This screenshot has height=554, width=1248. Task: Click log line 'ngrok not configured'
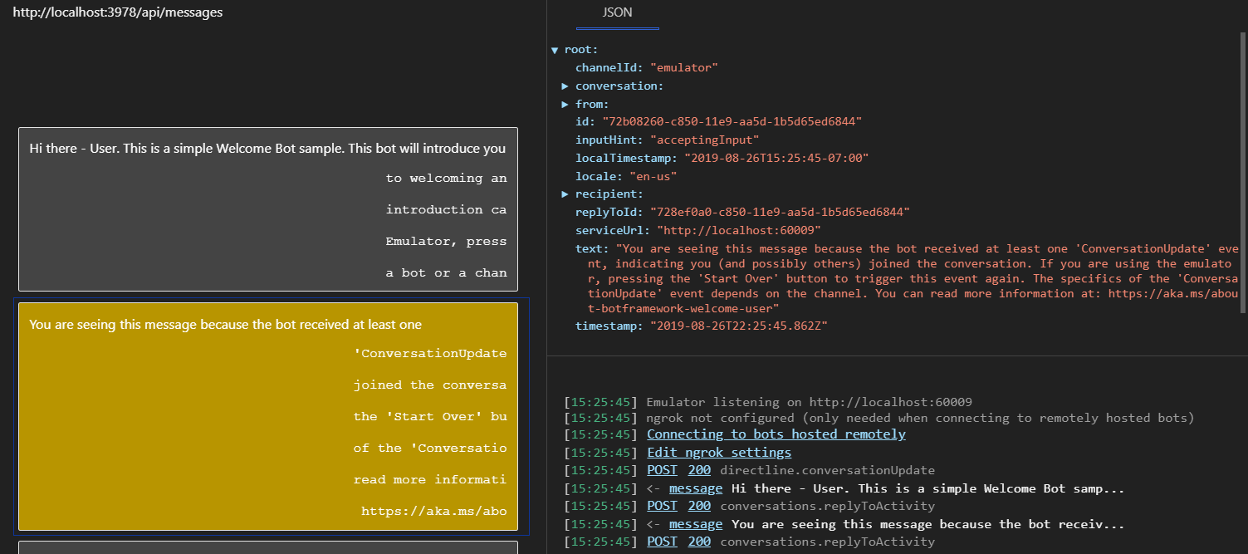pos(920,418)
